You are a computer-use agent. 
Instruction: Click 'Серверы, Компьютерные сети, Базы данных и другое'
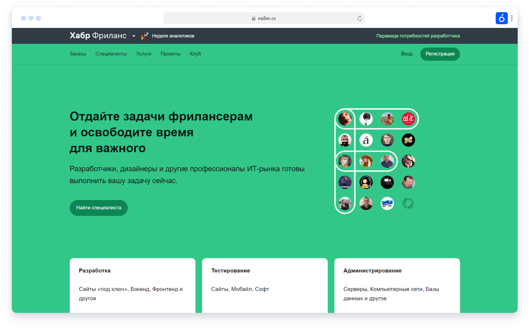391,294
